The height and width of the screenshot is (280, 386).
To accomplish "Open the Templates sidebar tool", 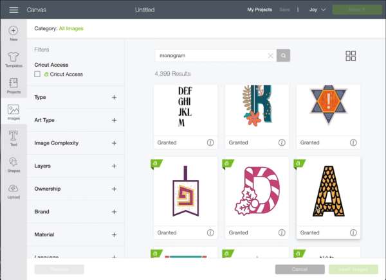I will tap(14, 60).
